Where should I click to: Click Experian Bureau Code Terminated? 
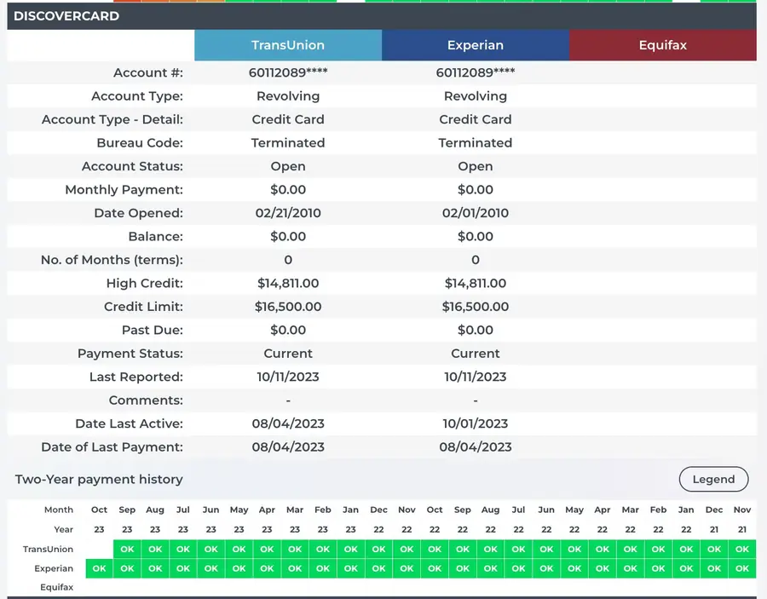476,143
